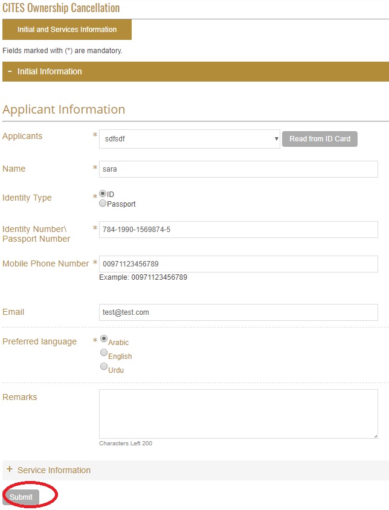Collapse Initial Information using the minus icon
The image size is (389, 510).
pyautogui.click(x=10, y=71)
